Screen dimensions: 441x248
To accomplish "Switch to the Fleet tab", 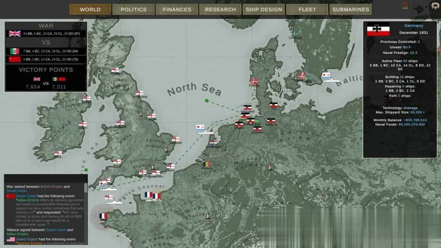I will pos(307,10).
